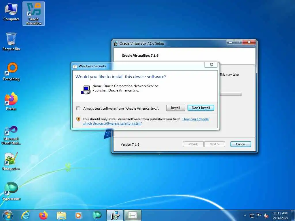The width and height of the screenshot is (295, 221).
Task: Open the clock showing 11:11 AM
Action: pos(280,216)
